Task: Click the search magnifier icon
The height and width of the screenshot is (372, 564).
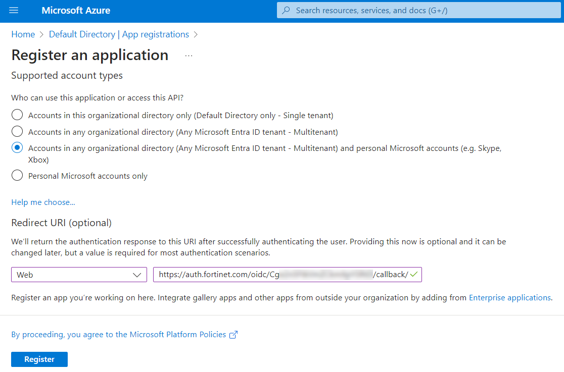Action: tap(287, 11)
